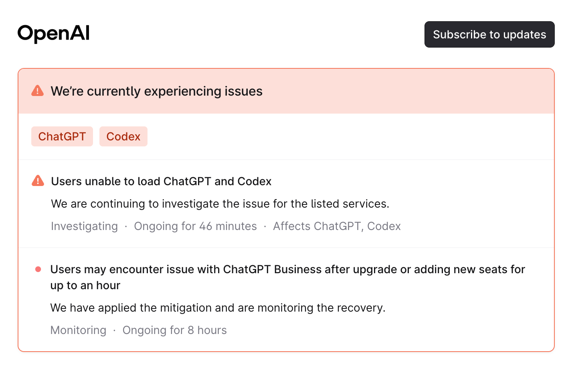Click the 'Monitoring' status label
570x368 pixels.
(x=78, y=330)
